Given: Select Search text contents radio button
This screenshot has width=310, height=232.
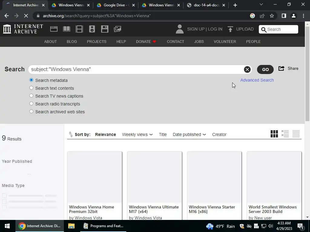Looking at the screenshot, I should click(x=31, y=88).
